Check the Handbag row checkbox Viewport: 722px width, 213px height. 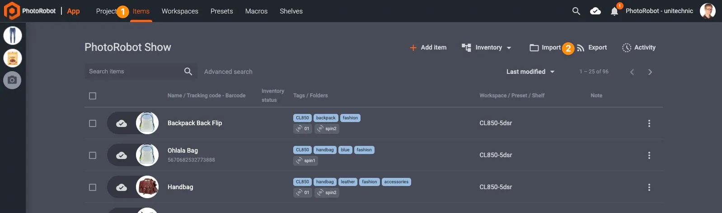pos(93,187)
